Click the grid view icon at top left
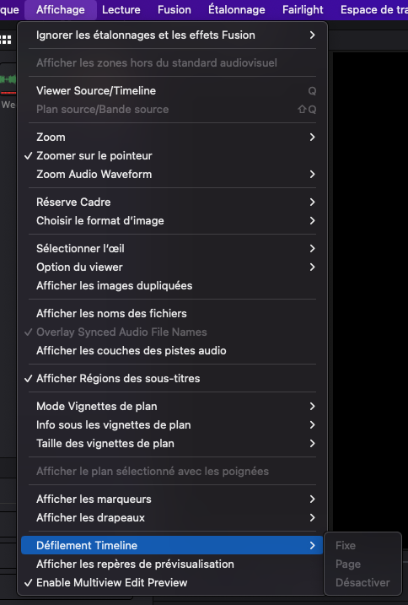Image resolution: width=408 pixels, height=605 pixels. click(x=6, y=40)
